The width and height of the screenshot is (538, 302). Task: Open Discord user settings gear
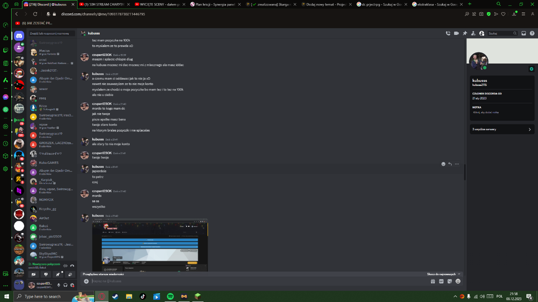(72, 285)
